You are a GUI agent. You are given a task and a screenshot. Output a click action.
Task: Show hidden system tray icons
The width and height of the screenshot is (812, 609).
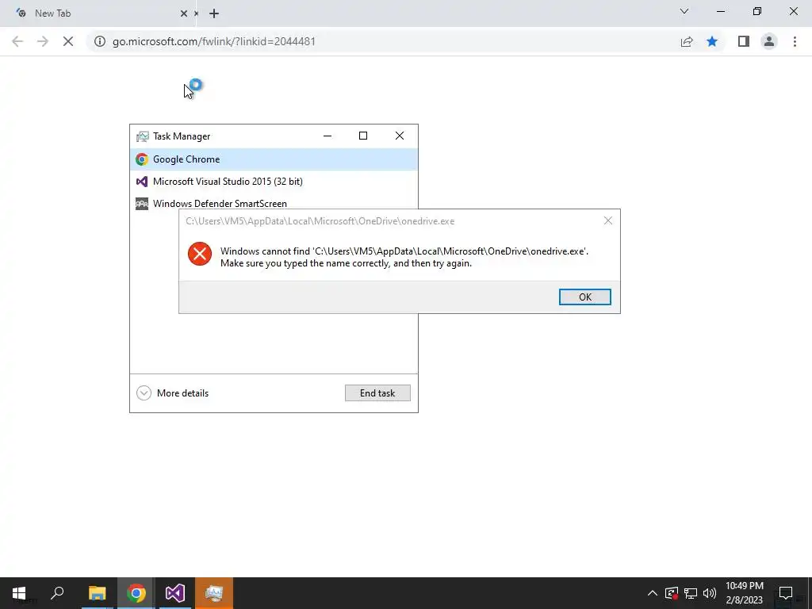(653, 593)
